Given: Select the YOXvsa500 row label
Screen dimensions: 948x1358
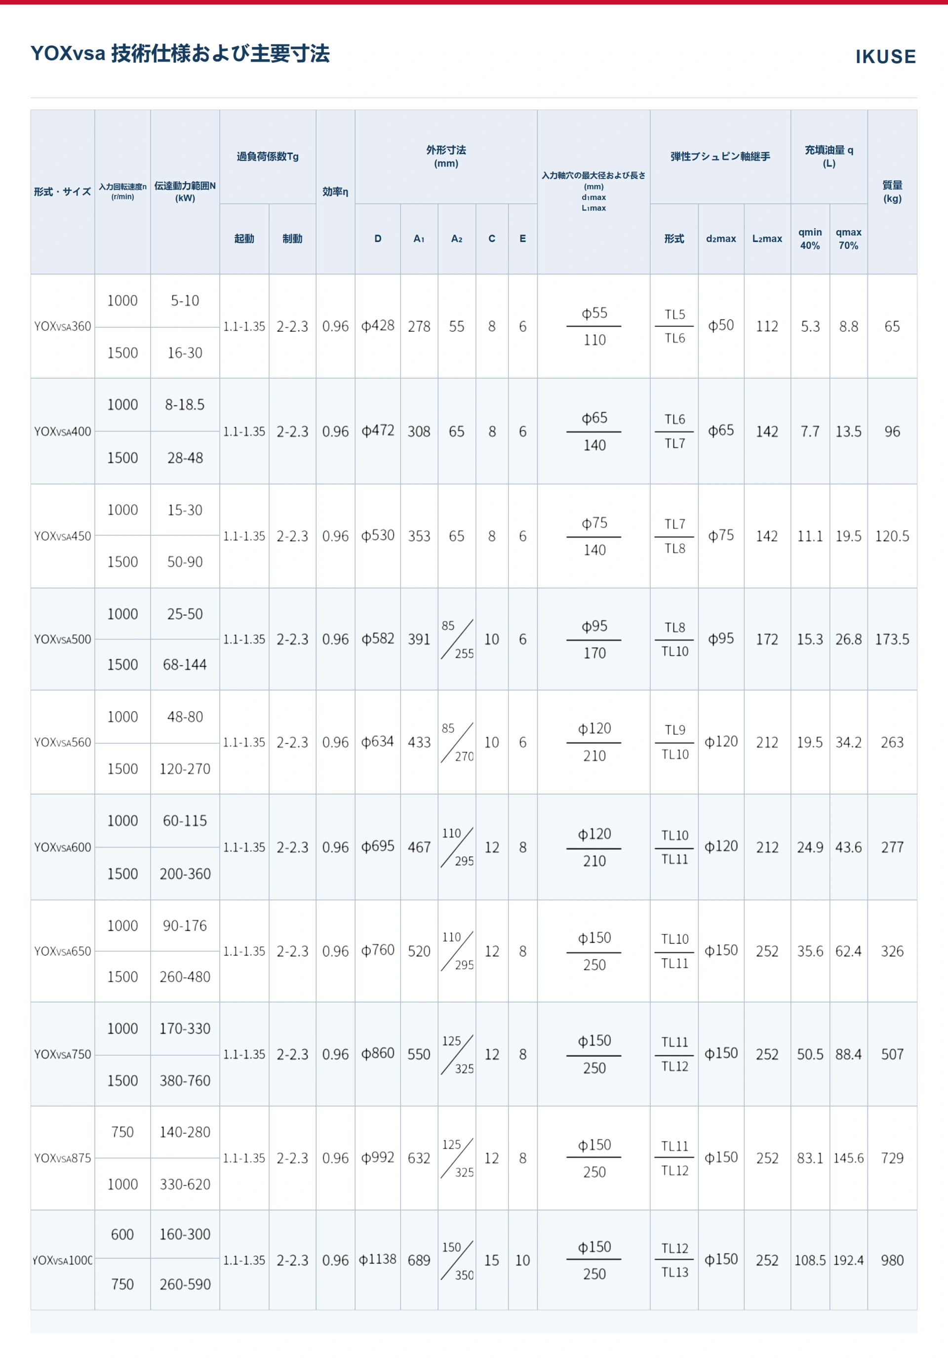Looking at the screenshot, I should click(63, 639).
